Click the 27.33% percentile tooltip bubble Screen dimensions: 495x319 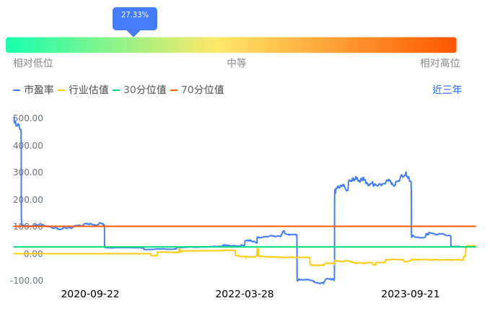point(134,16)
